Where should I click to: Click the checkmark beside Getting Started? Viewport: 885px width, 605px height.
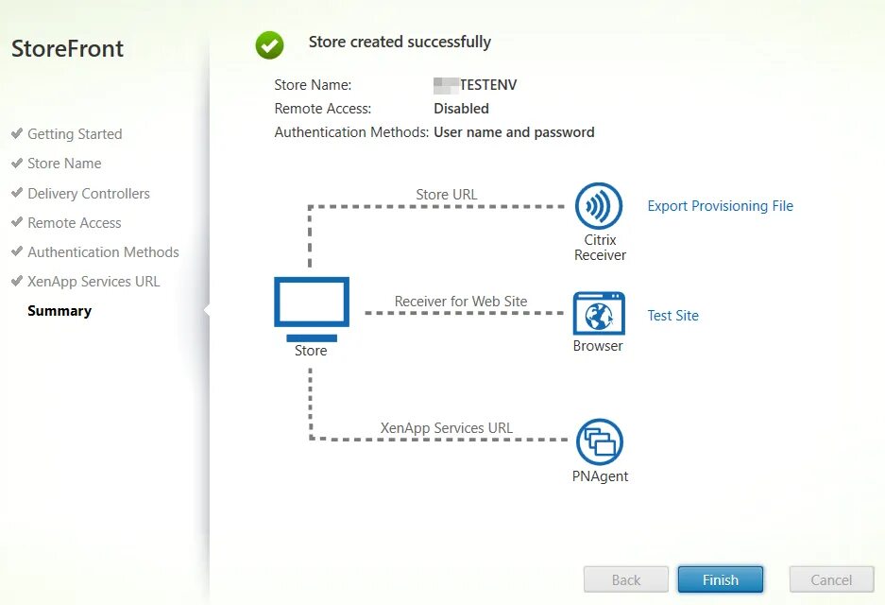[17, 134]
